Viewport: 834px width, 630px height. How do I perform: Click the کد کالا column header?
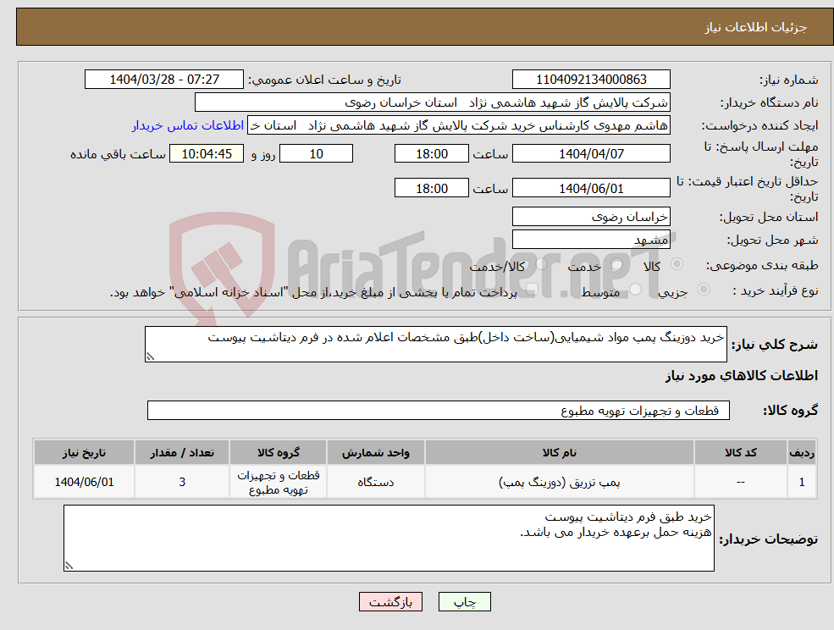point(740,452)
